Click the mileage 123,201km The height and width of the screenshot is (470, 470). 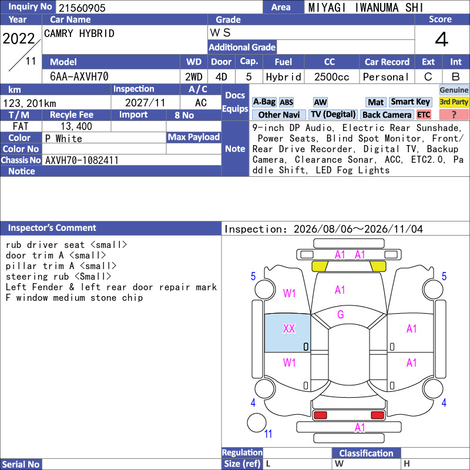point(29,103)
